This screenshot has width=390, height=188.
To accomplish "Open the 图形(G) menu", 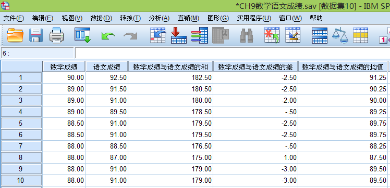I will pyautogui.click(x=218, y=18).
